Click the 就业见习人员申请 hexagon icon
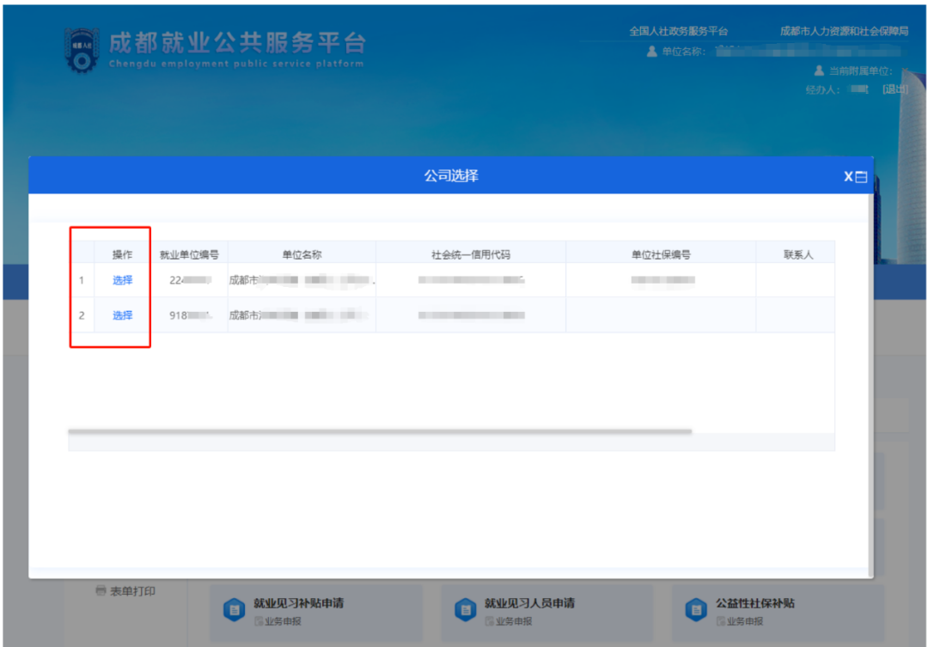The image size is (928, 647). click(x=465, y=609)
